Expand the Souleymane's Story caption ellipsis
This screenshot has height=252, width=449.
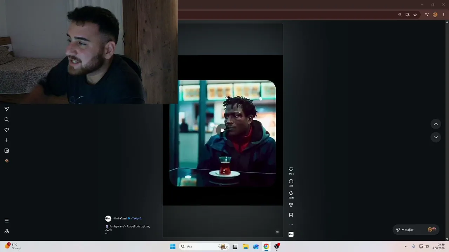point(106,233)
